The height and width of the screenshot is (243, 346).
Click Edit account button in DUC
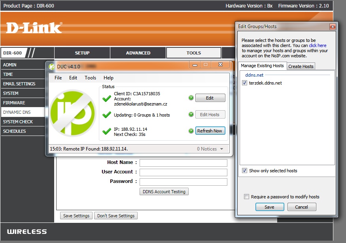coord(210,98)
